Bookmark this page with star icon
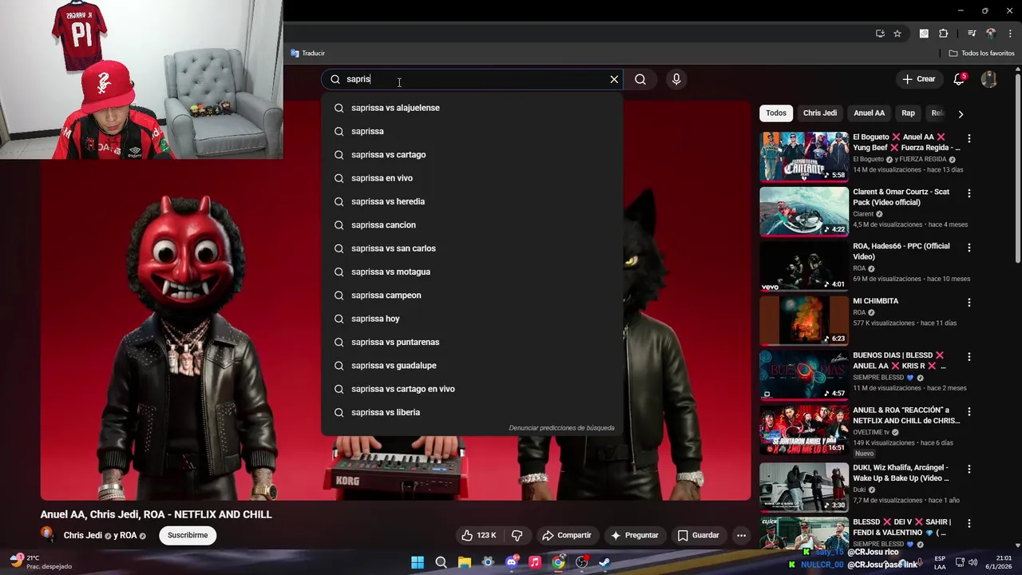This screenshot has width=1022, height=575. (x=897, y=34)
